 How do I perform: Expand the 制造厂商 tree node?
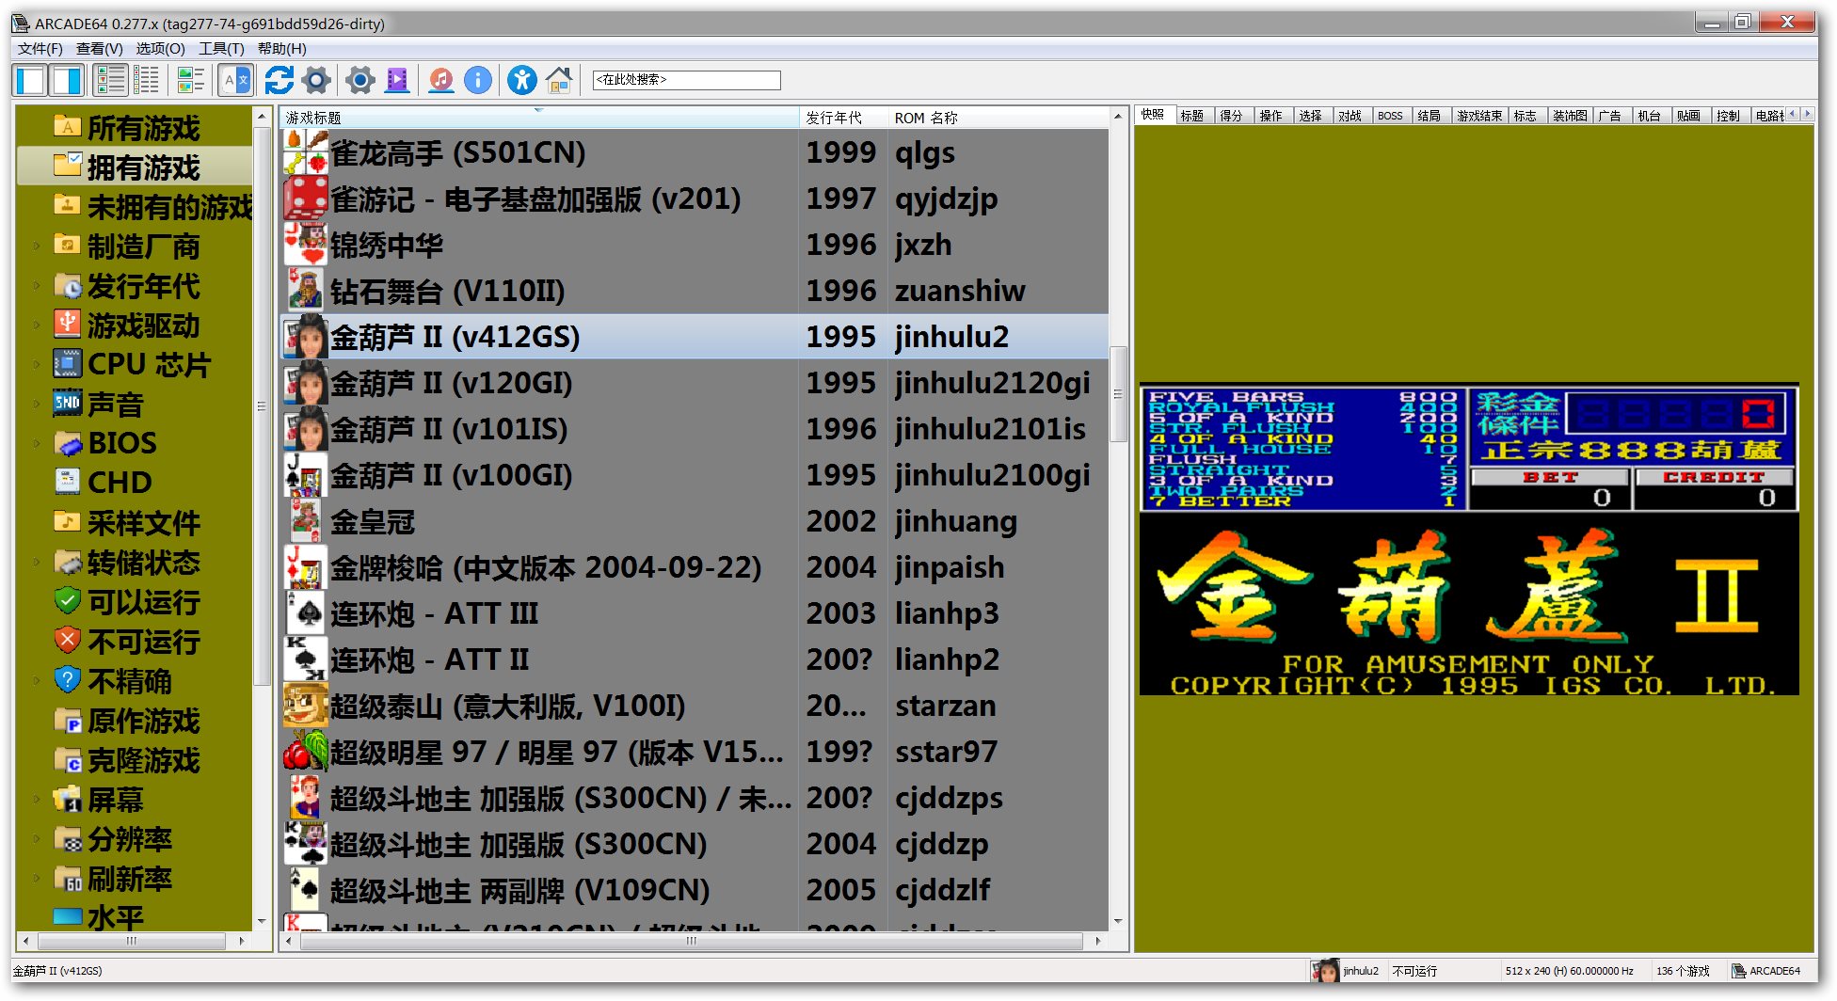pyautogui.click(x=36, y=246)
